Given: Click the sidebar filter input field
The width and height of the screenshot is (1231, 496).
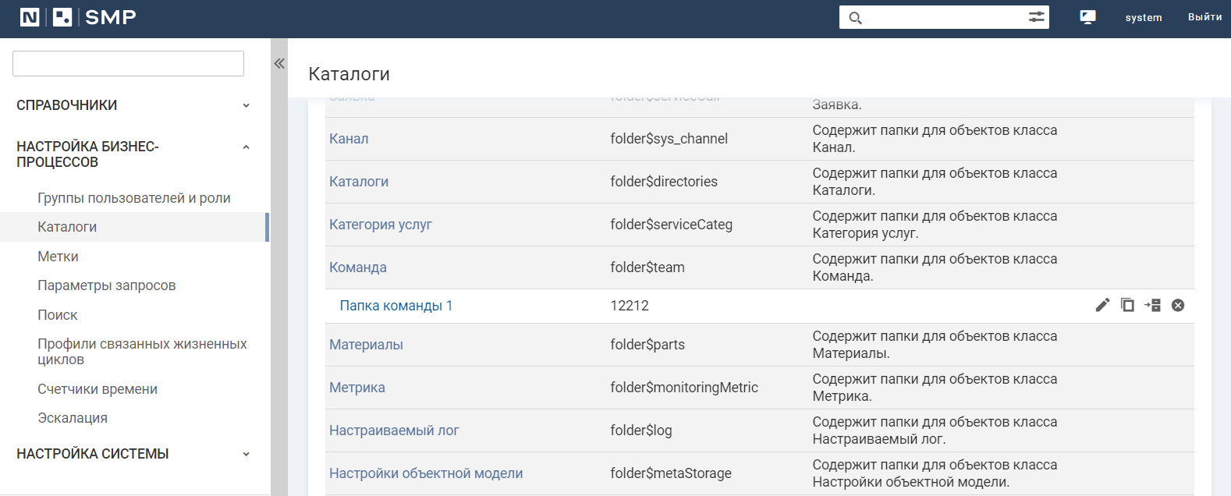Looking at the screenshot, I should (128, 64).
